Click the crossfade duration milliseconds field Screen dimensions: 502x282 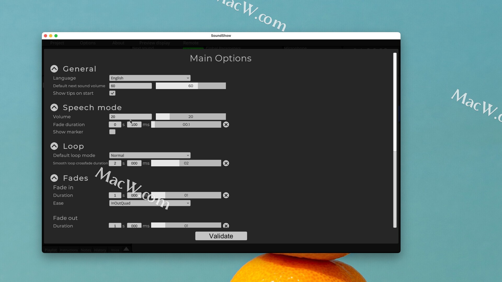pos(134,163)
